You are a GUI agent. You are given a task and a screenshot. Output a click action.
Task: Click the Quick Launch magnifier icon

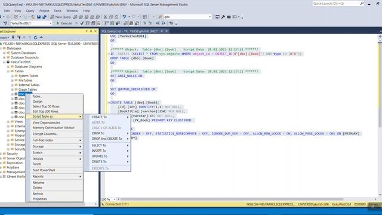(362, 4)
